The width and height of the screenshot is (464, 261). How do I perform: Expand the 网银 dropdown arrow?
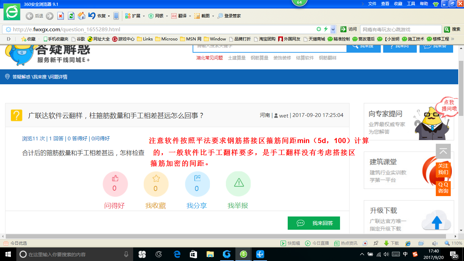167,16
